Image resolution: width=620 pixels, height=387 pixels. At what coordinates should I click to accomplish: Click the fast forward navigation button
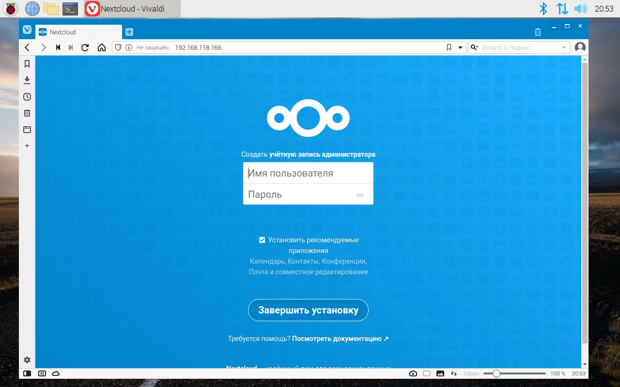click(71, 47)
